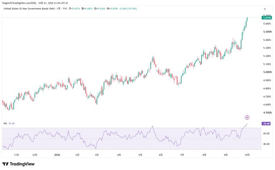Click the 2月 time axis label
275x170 pixels.
77,155
